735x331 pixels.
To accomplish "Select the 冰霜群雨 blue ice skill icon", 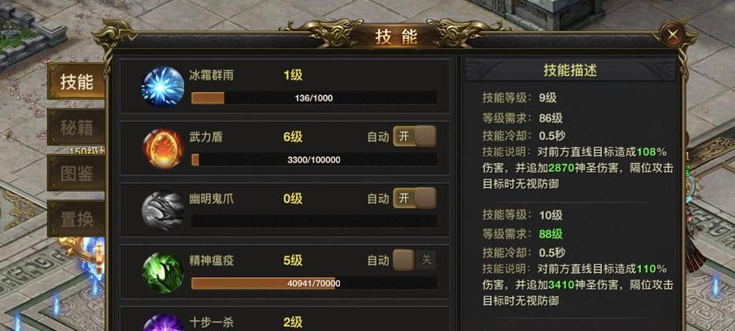I will 163,87.
